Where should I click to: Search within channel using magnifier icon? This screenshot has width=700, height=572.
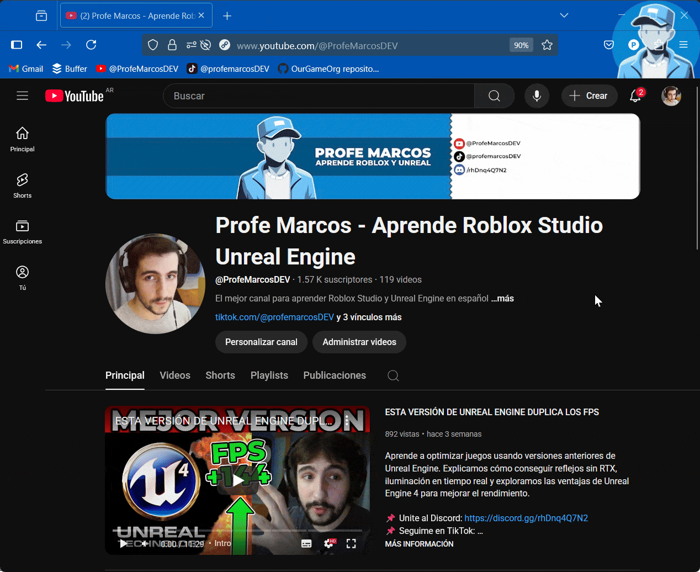pyautogui.click(x=393, y=375)
